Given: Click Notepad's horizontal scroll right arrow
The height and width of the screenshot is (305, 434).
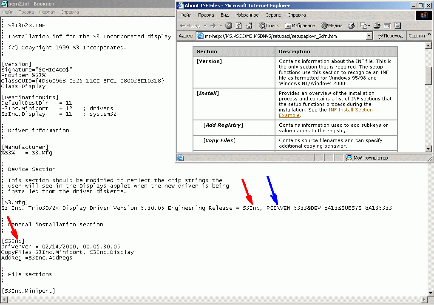Looking at the screenshot, I should tap(424, 300).
